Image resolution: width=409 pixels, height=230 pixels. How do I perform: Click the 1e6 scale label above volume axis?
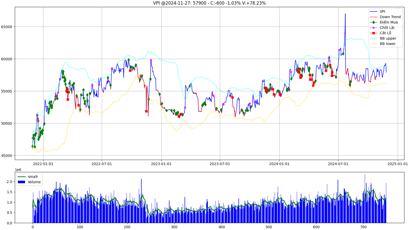coord(18,170)
